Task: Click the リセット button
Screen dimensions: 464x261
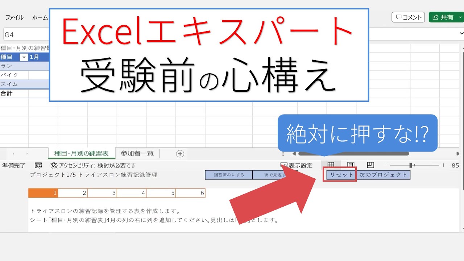Action: [x=341, y=175]
